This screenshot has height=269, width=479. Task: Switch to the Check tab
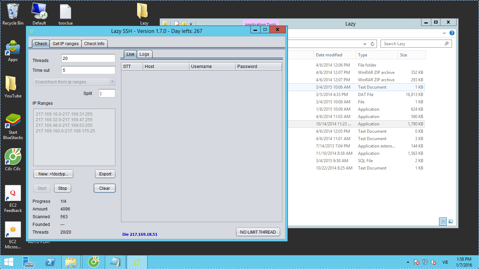[x=41, y=44]
